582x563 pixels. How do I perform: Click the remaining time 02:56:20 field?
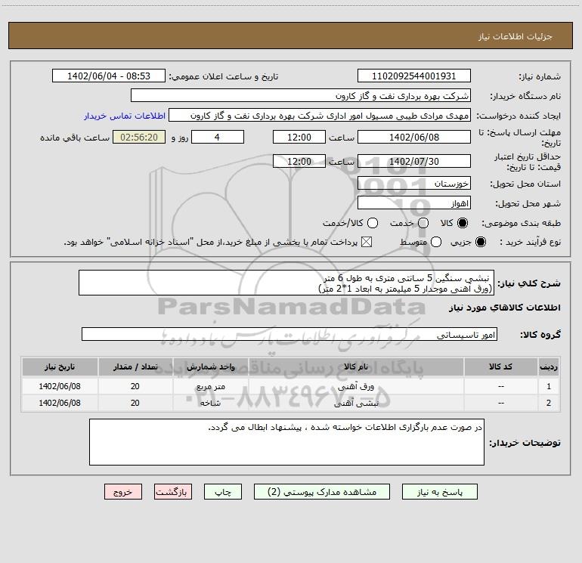pos(139,137)
